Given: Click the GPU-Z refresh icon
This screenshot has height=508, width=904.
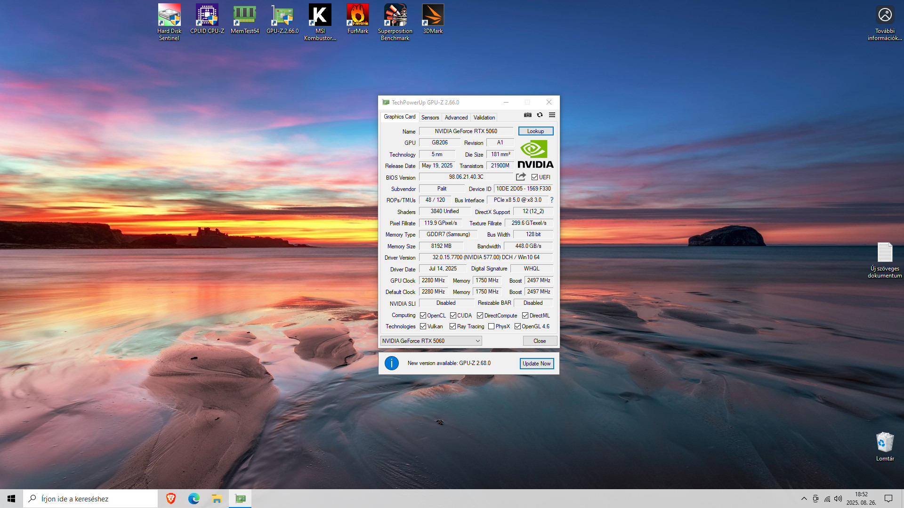Looking at the screenshot, I should point(540,115).
